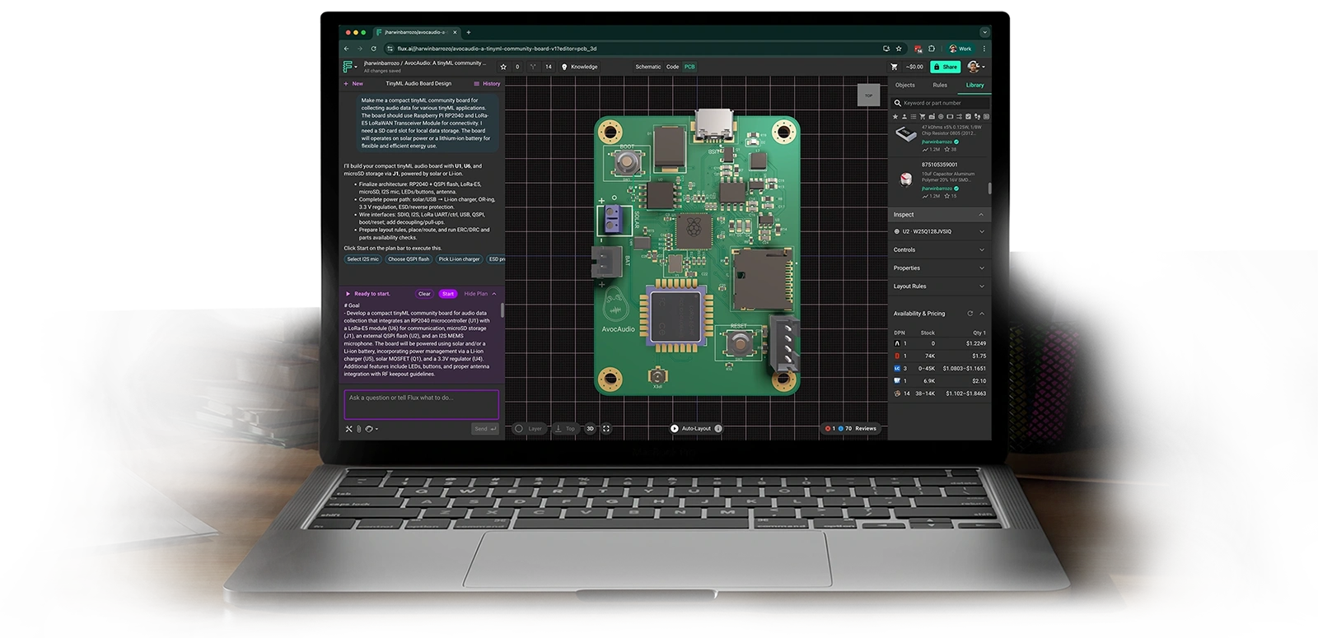Viewport: 1318px width, 638px height.
Task: Expand the Controls section
Action: (940, 249)
